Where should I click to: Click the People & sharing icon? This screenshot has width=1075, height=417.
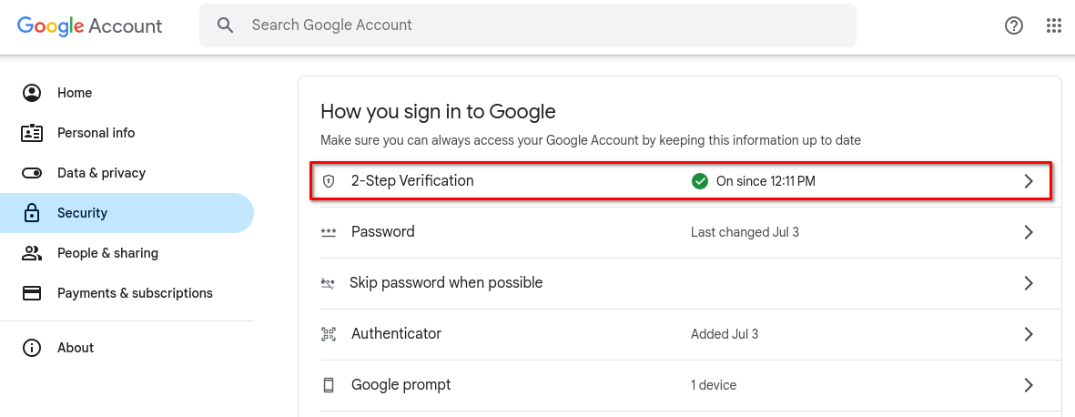(32, 253)
